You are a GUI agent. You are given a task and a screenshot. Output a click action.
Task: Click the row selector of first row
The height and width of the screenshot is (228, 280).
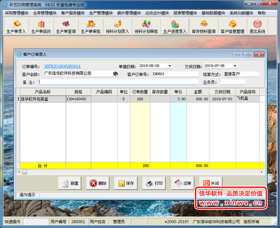click(18, 99)
